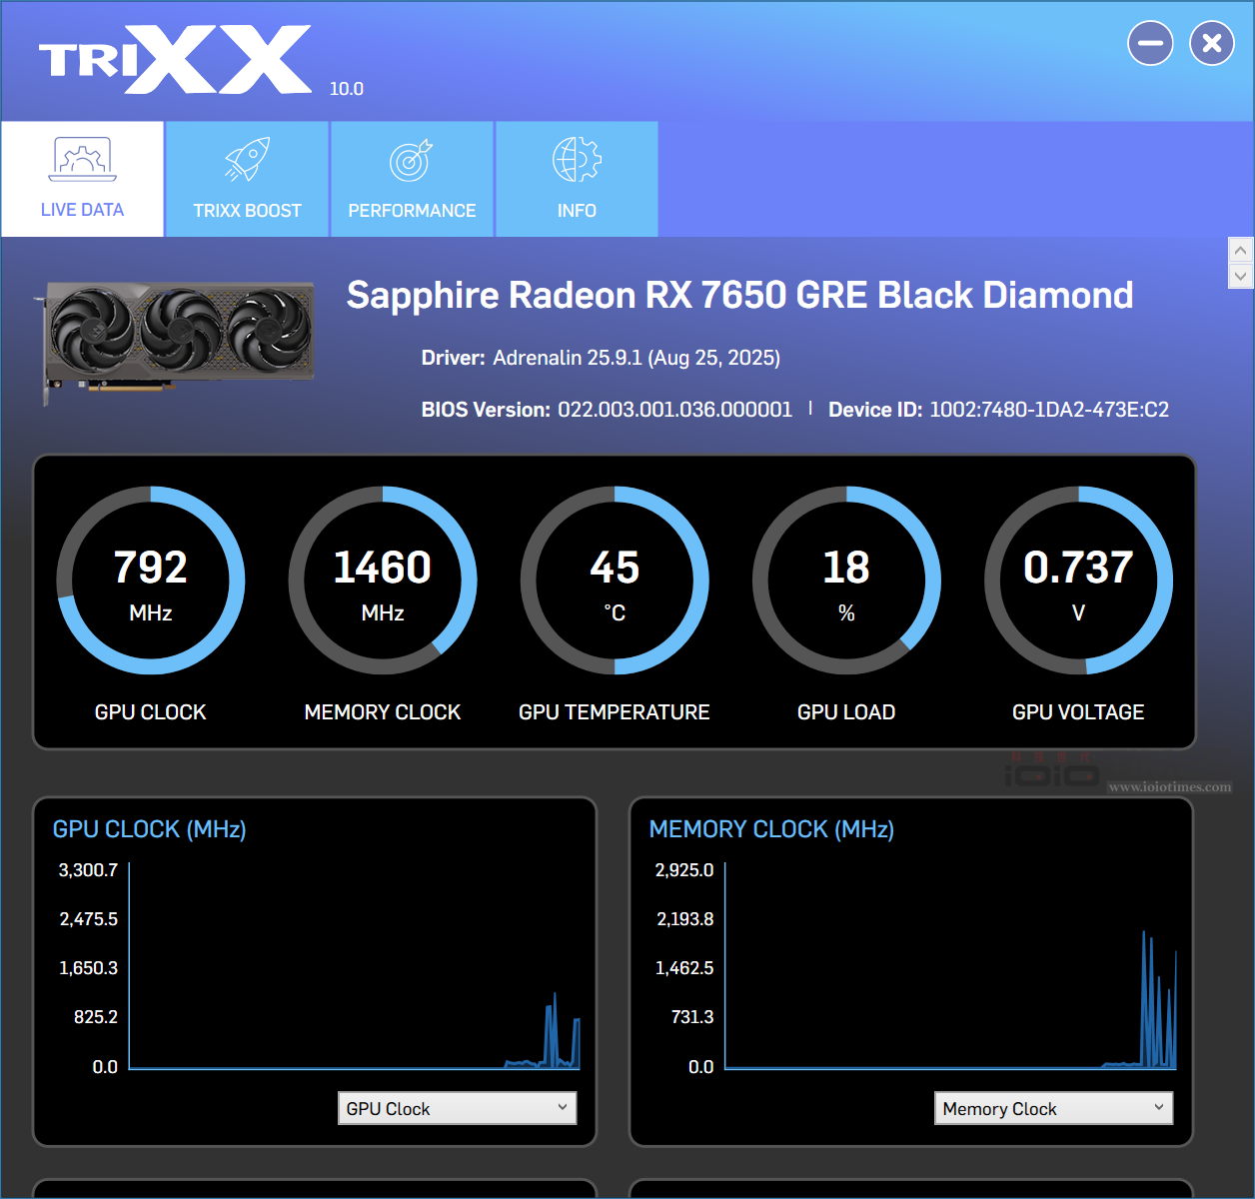Viewport: 1255px width, 1199px height.
Task: Switch to the INFO tab
Action: 577,179
